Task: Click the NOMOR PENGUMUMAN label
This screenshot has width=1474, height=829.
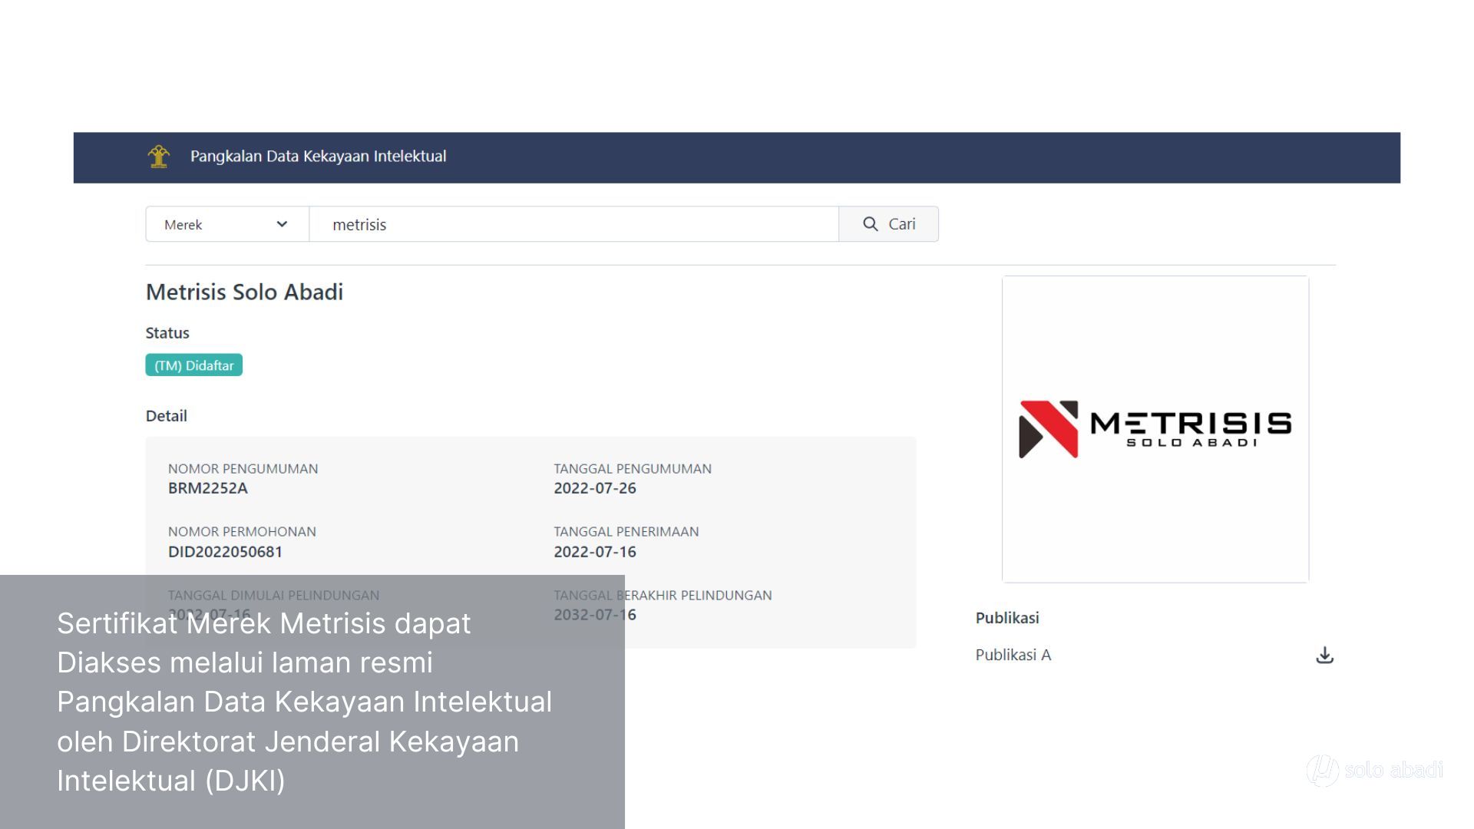Action: click(243, 469)
